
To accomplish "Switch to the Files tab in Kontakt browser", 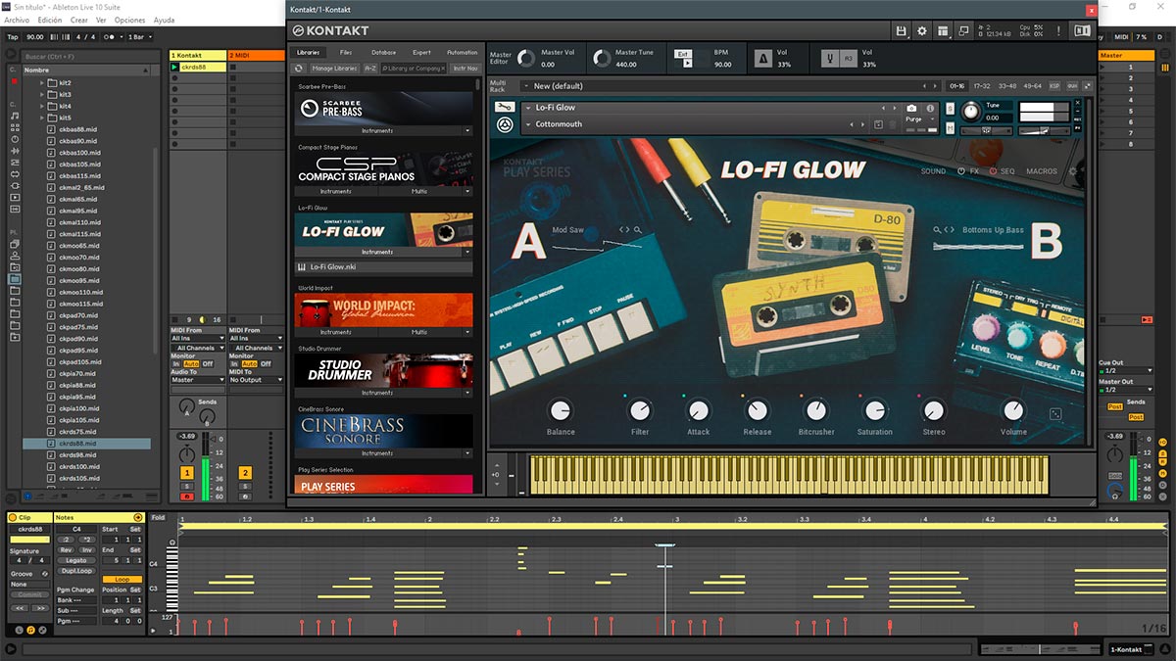I will click(x=346, y=52).
